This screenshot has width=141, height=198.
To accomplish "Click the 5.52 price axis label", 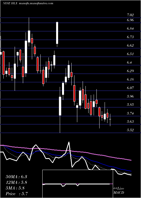I will (130, 130).
